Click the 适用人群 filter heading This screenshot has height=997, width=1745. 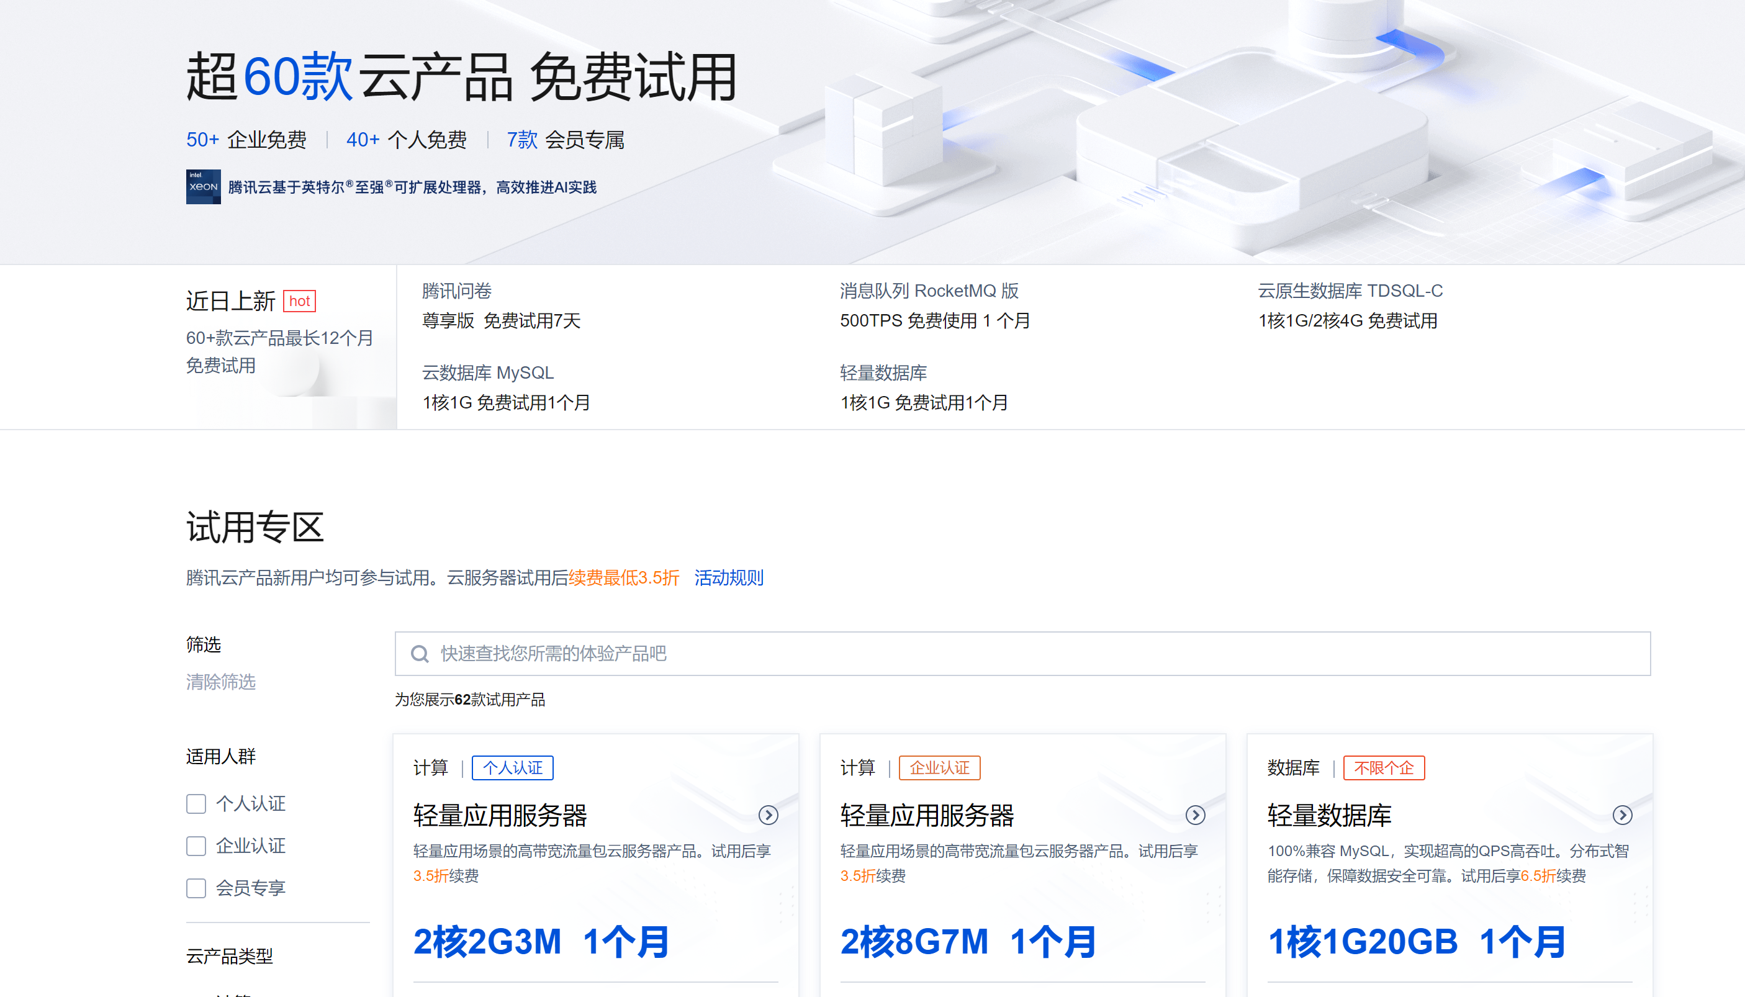click(221, 757)
